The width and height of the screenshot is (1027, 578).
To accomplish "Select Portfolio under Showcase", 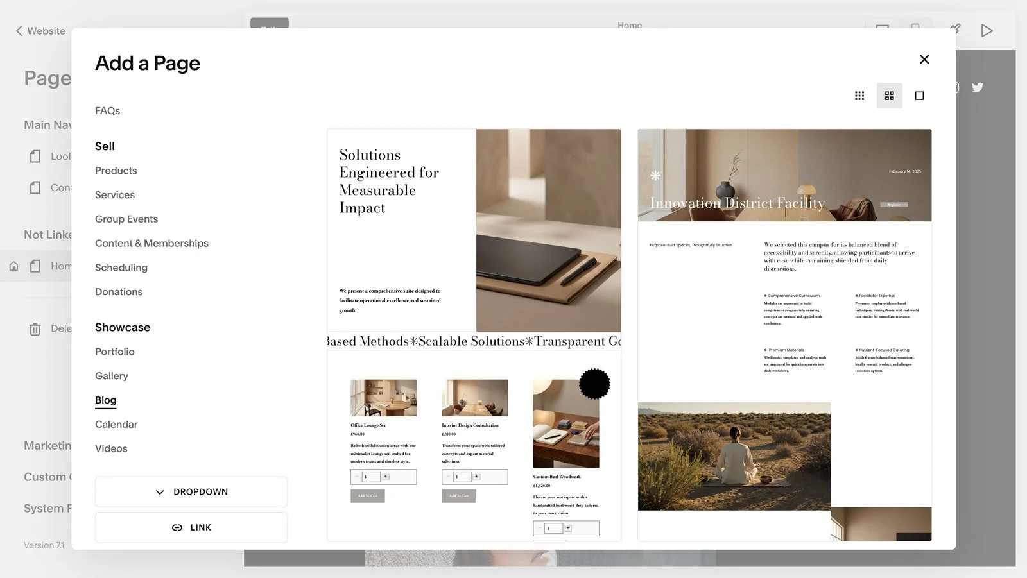I will tap(115, 352).
